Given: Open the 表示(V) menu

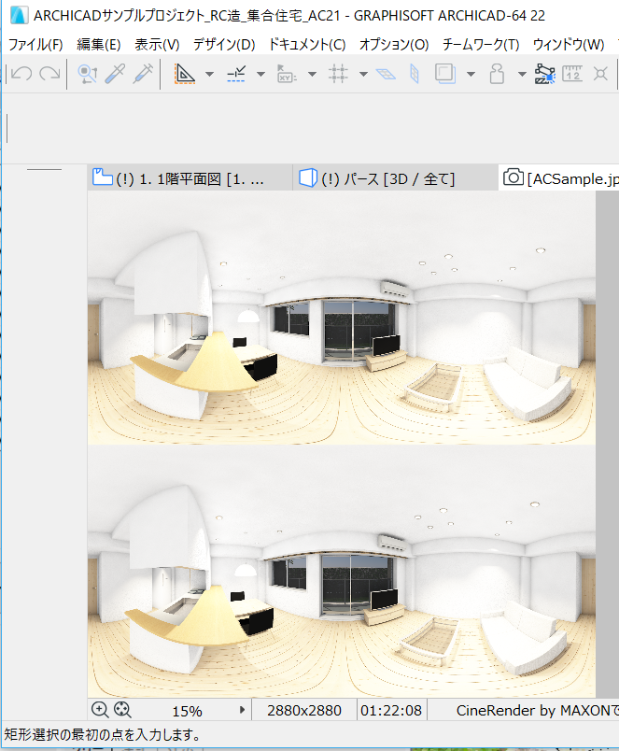Looking at the screenshot, I should pos(157,45).
